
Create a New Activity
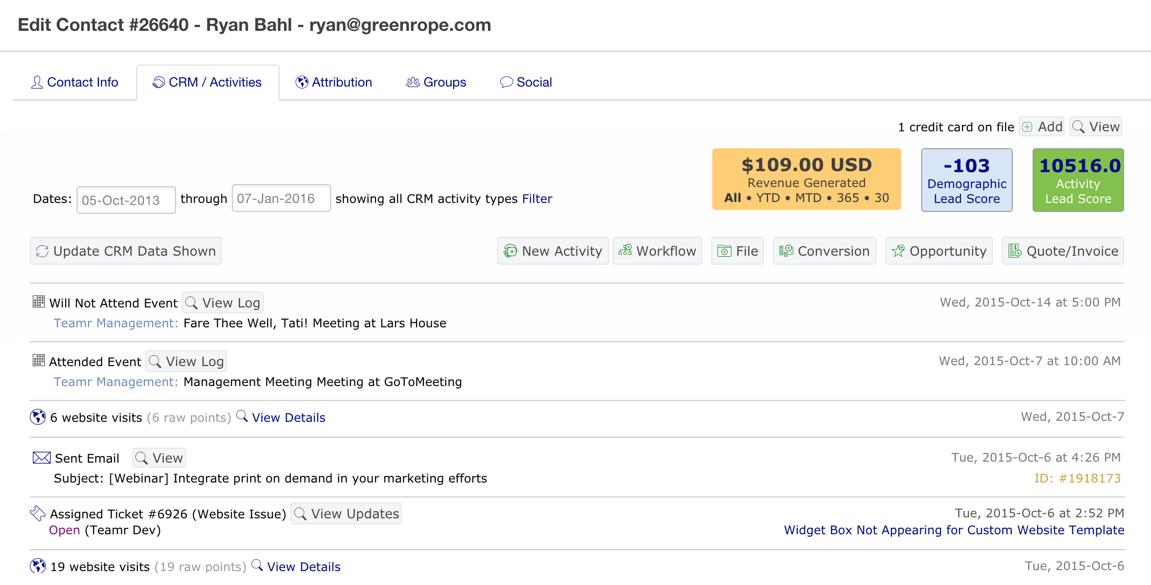[x=553, y=251]
